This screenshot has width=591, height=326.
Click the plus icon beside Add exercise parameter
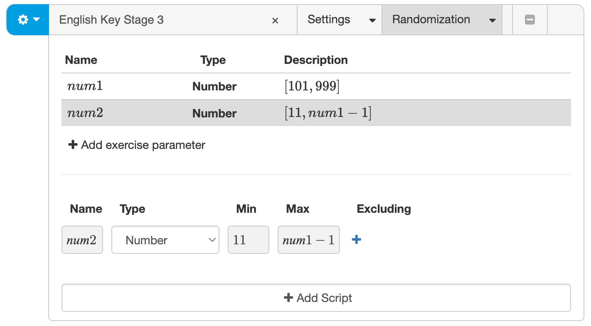(72, 144)
